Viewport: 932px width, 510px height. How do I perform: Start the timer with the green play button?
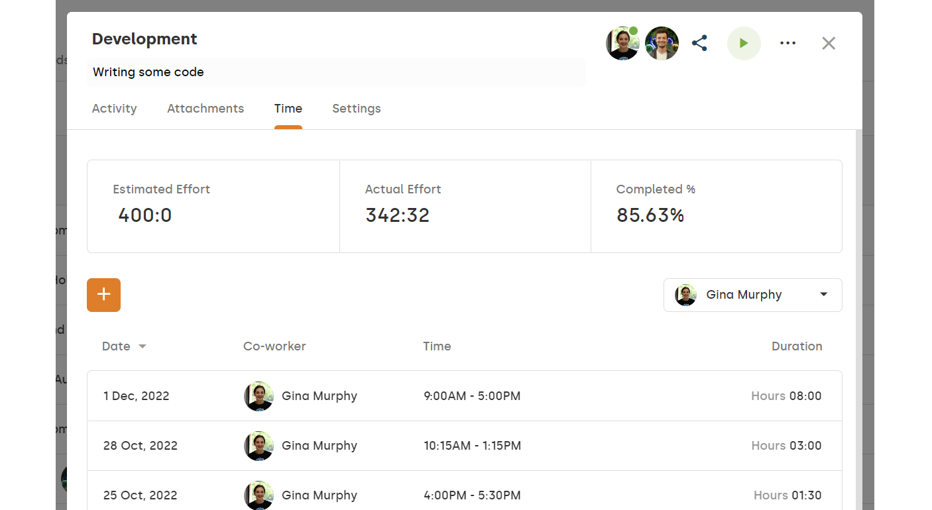click(x=744, y=44)
